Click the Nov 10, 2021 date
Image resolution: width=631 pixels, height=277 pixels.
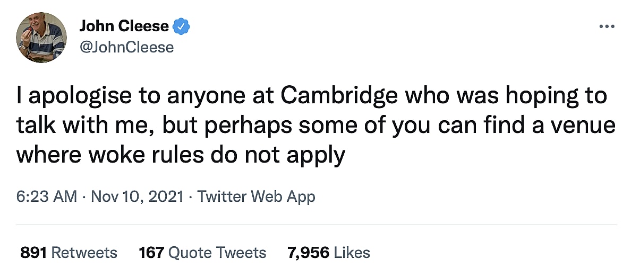click(137, 197)
